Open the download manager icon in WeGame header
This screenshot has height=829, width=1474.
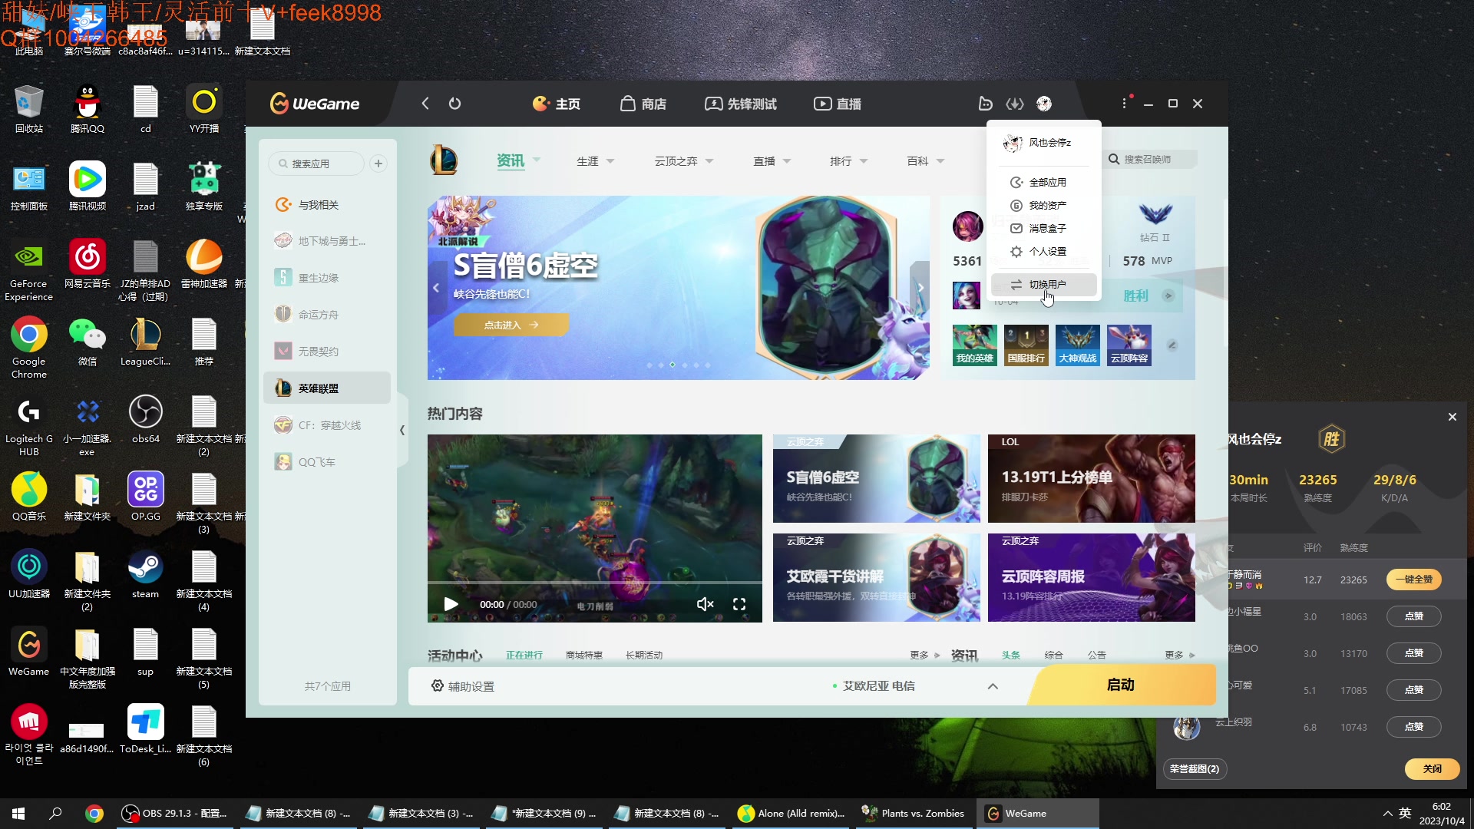pyautogui.click(x=1015, y=104)
